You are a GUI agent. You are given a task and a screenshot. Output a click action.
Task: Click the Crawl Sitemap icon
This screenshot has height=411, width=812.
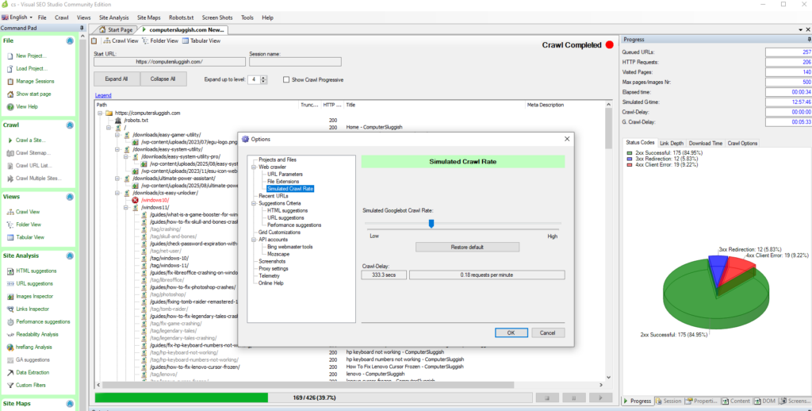[x=10, y=153]
